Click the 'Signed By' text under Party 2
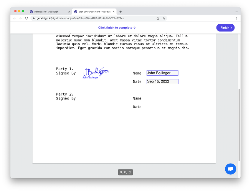This screenshot has width=251, height=192. tap(66, 98)
